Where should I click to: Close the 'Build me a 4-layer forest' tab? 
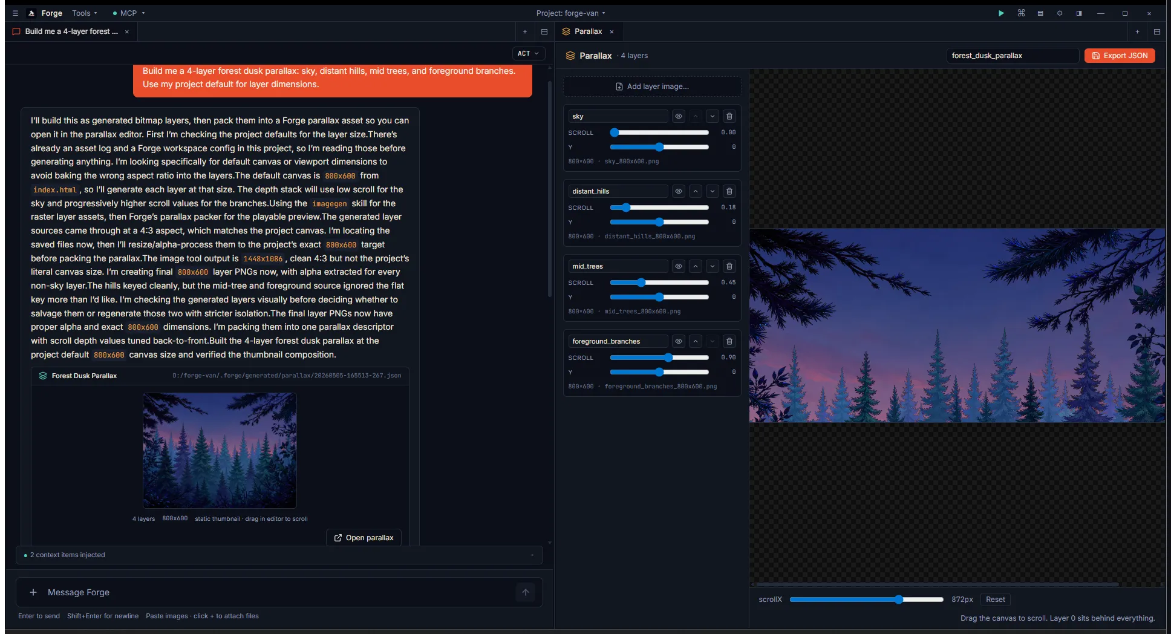(x=126, y=31)
